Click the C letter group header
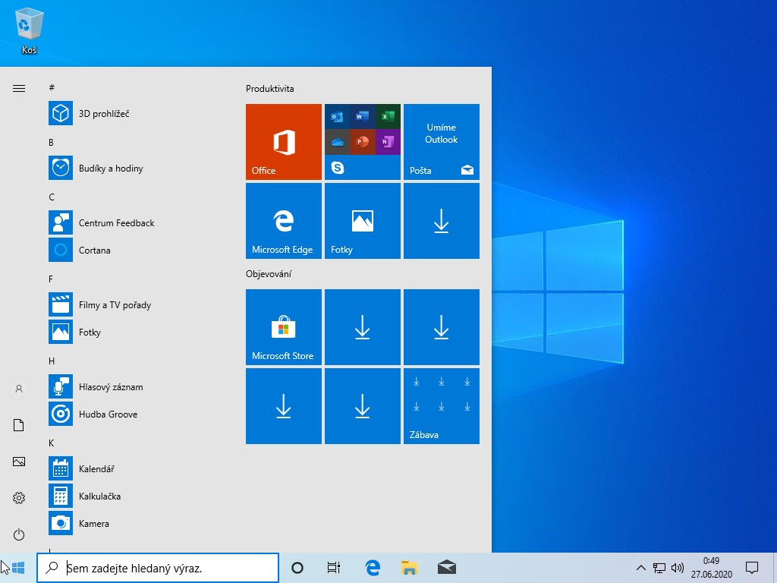Viewport: 777px width, 583px height. coord(52,197)
